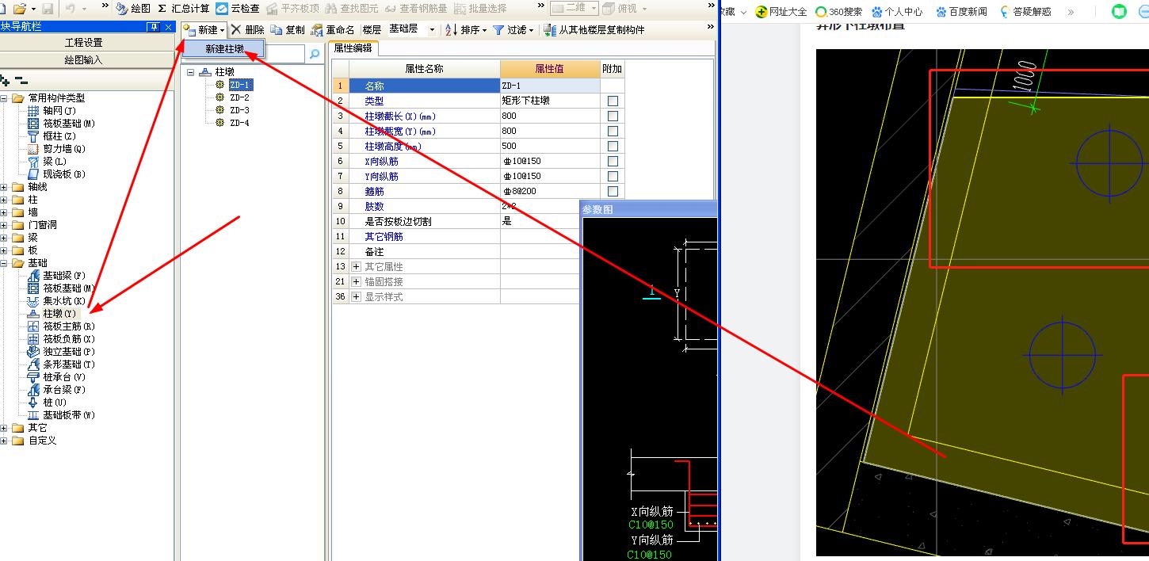The width and height of the screenshot is (1149, 561).
Task: Select 承台梁(F) in tree
Action: [64, 390]
